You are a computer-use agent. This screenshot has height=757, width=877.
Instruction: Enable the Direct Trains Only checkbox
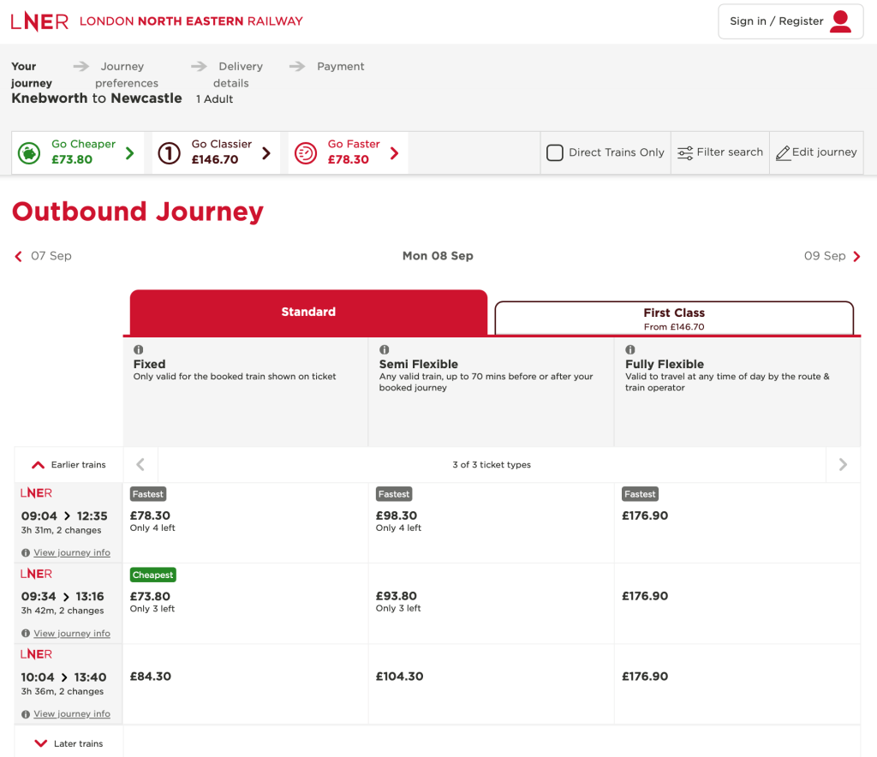(555, 152)
